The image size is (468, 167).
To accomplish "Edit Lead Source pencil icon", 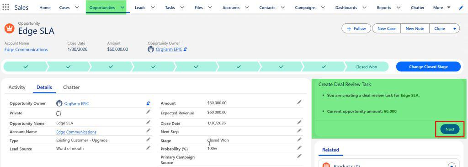I will point(149,148).
